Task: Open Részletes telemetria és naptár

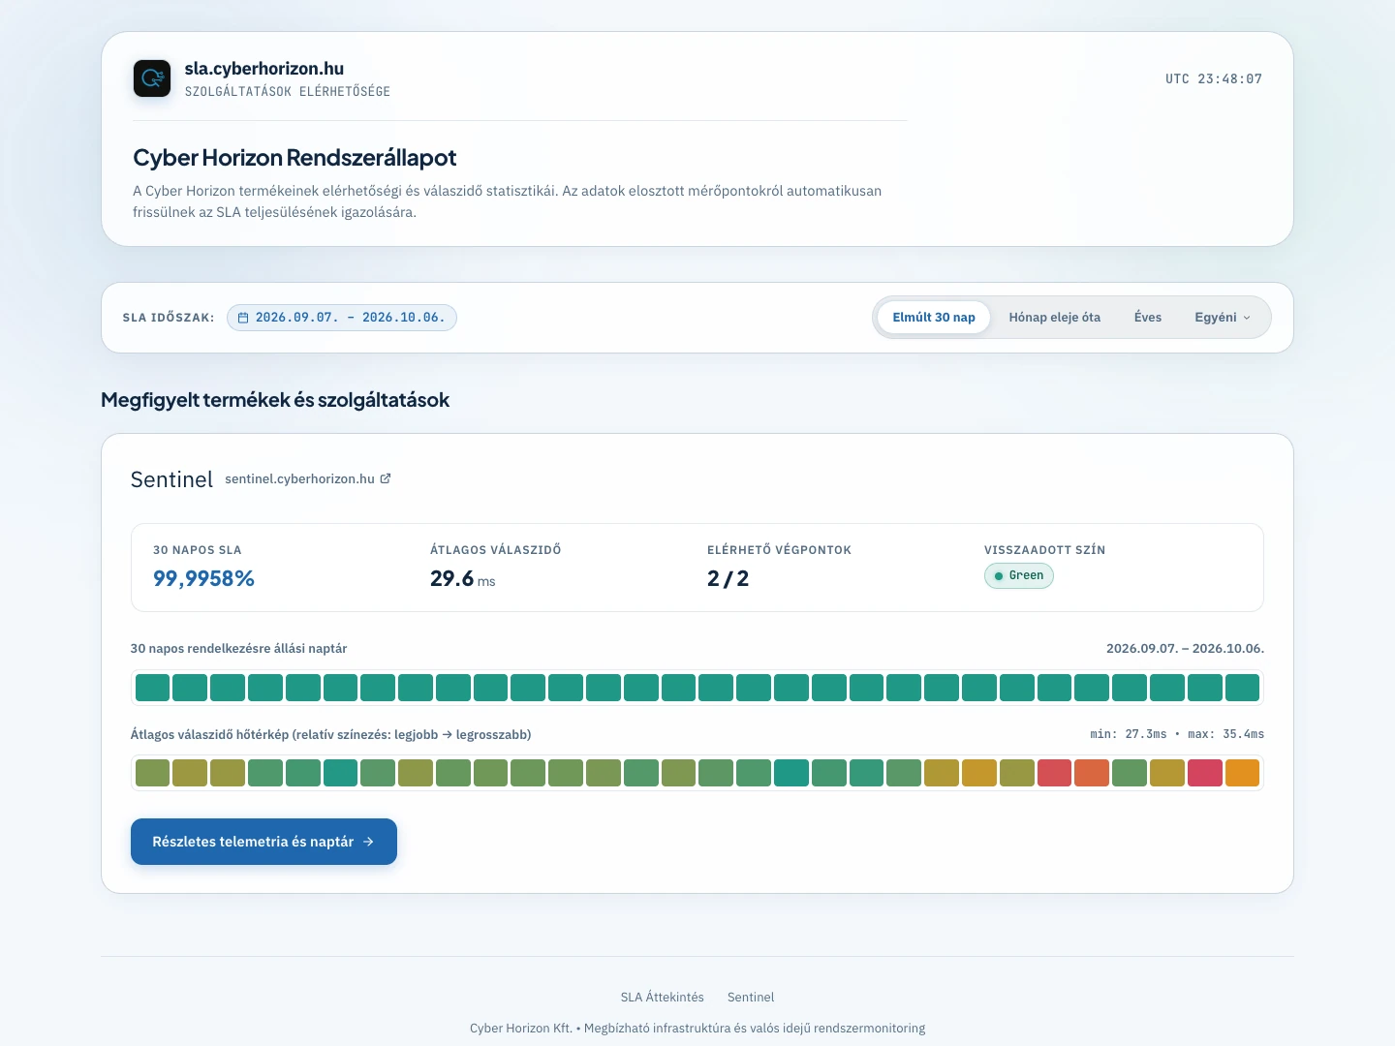Action: tap(263, 842)
